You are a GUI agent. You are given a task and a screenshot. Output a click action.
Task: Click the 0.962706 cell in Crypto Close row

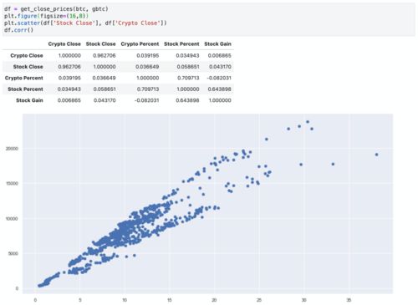(104, 56)
